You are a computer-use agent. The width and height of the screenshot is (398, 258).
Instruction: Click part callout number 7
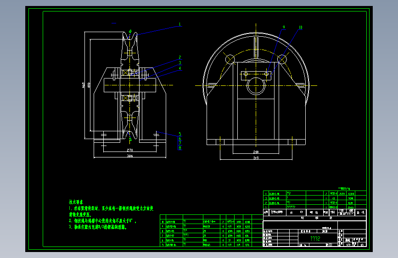coord(180,143)
